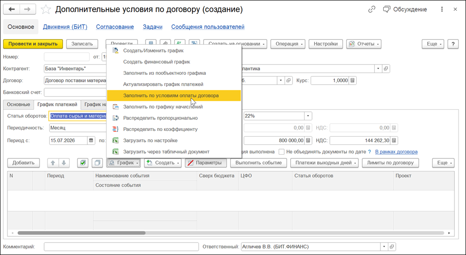Click the Дт/Кт postings toolbar icon

tap(180, 44)
